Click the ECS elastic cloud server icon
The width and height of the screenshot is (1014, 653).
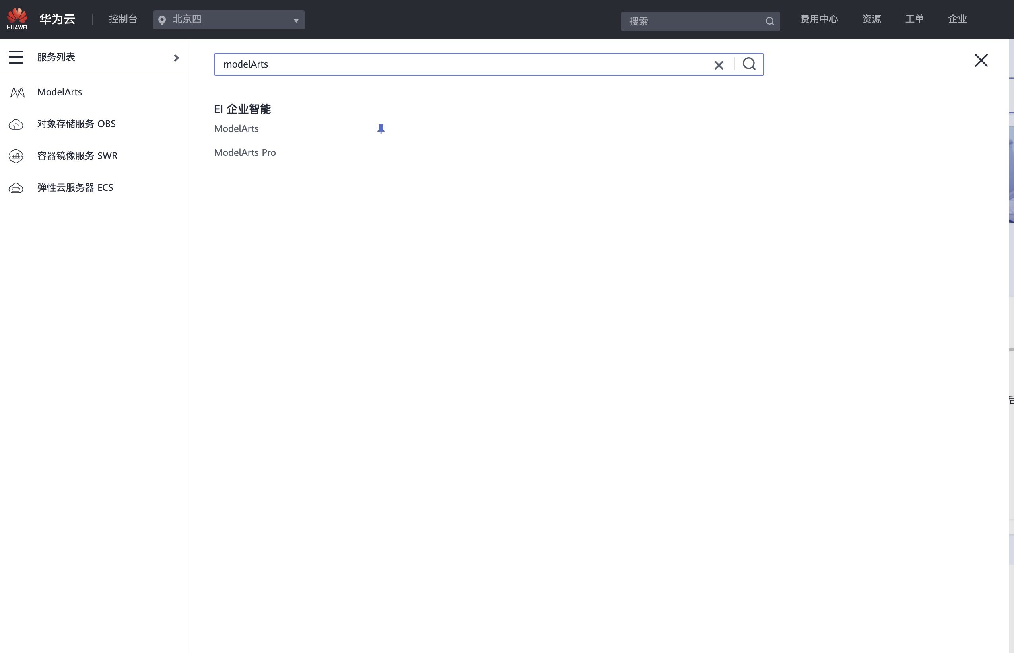16,188
